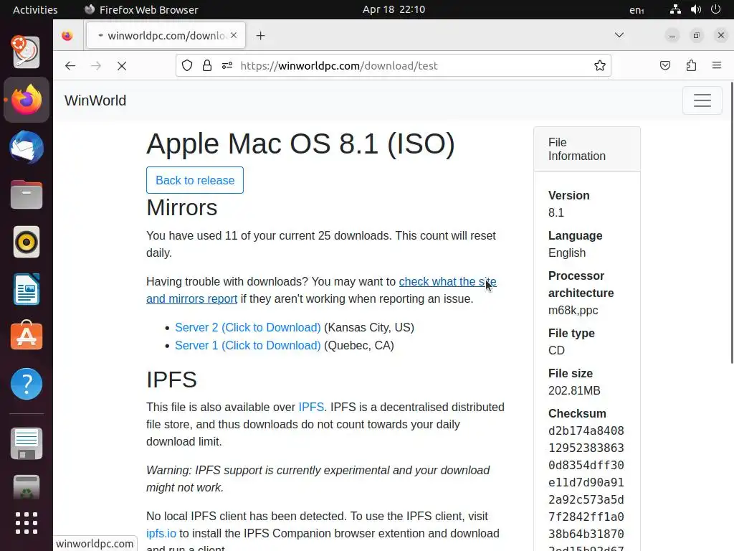This screenshot has height=551, width=734.
Task: Open Firefox Web Browser app menu in top bar
Action: (141, 9)
